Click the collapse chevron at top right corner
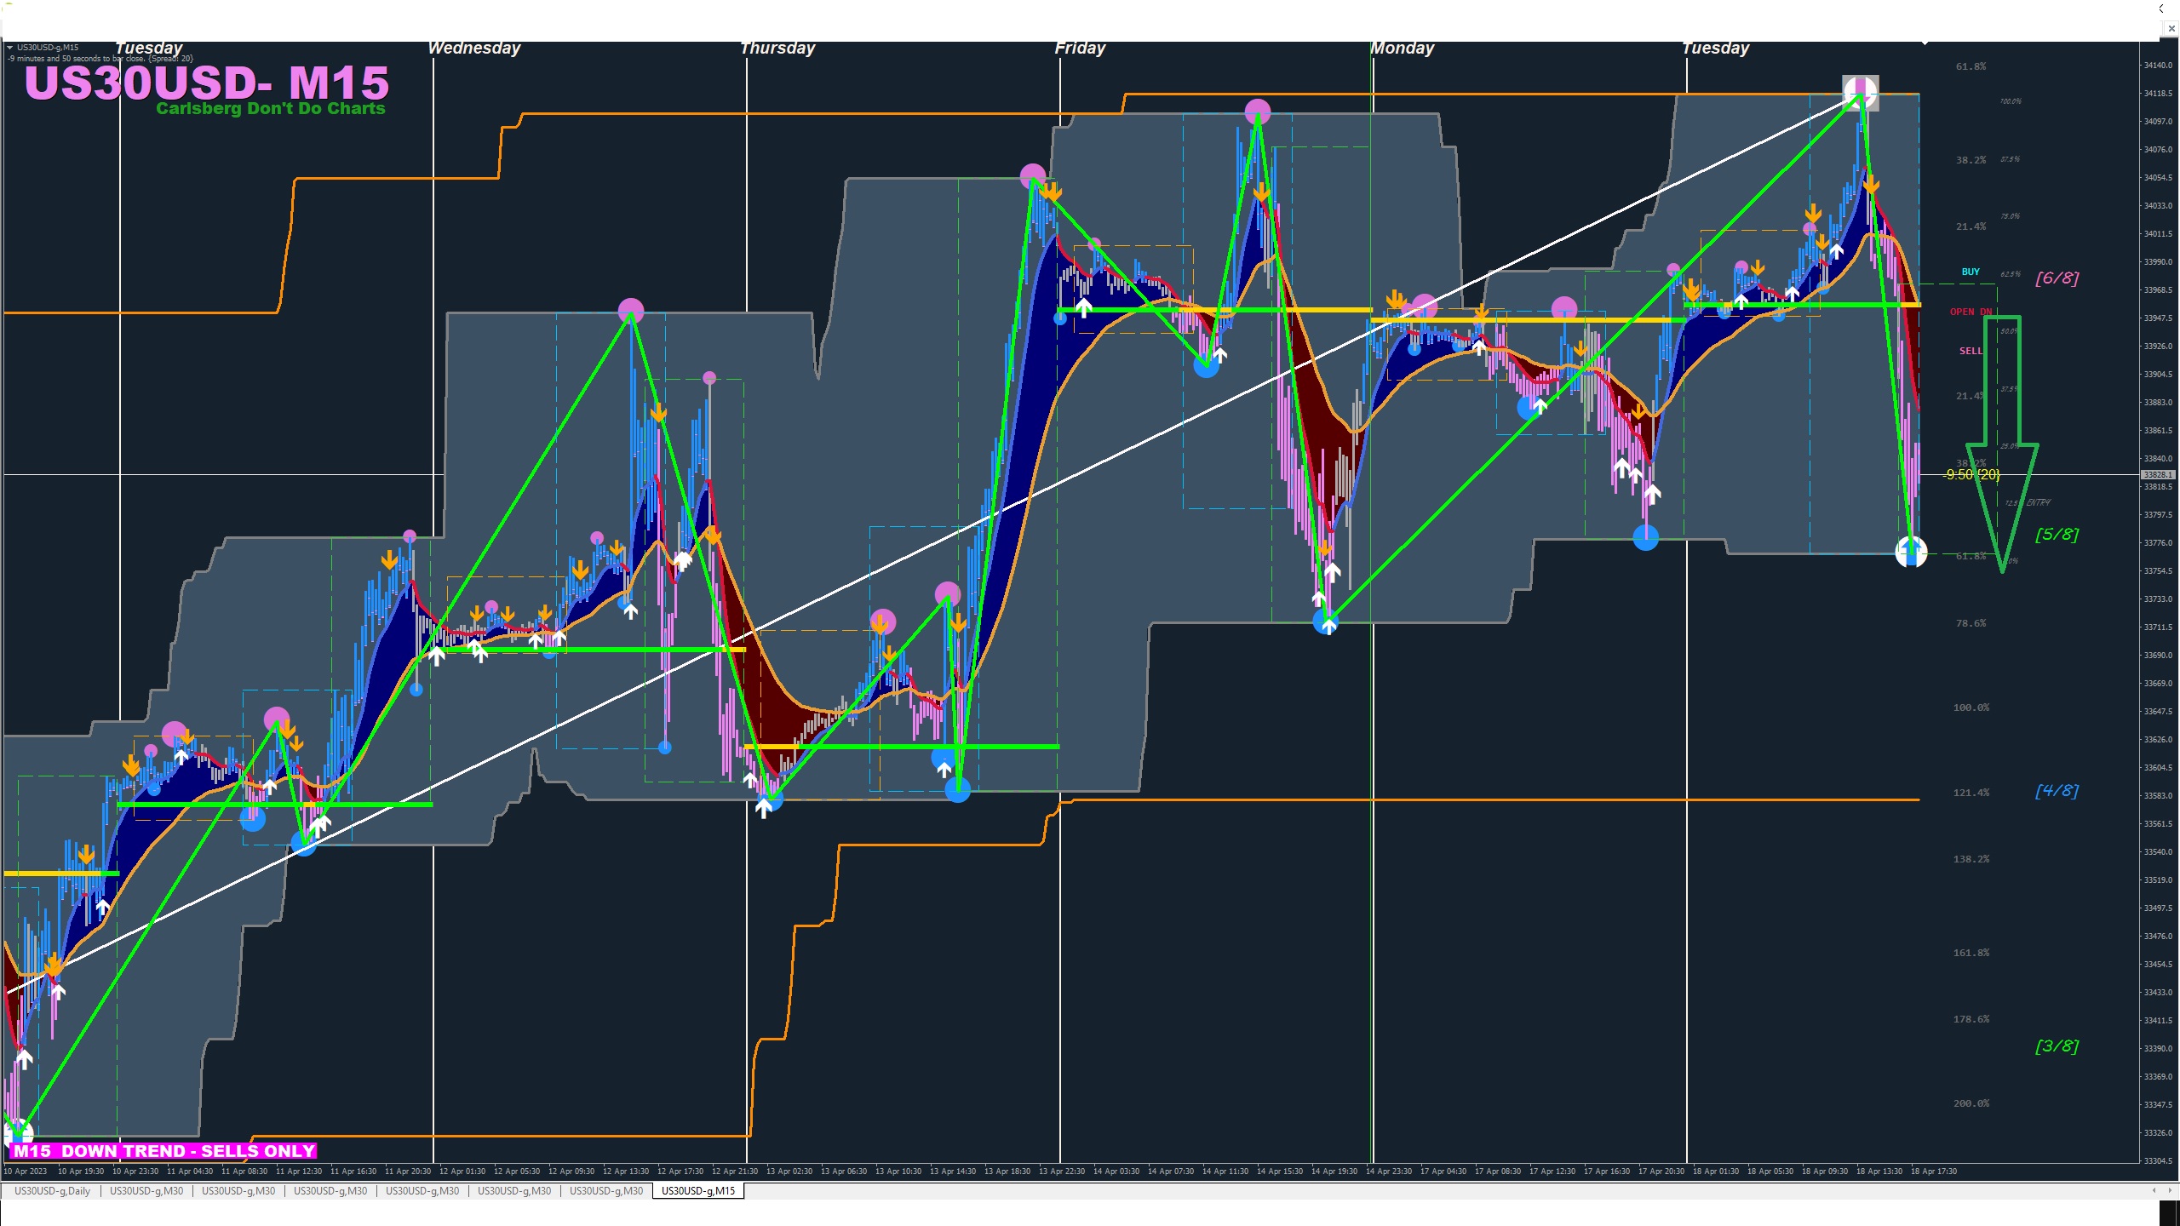 [x=2160, y=9]
